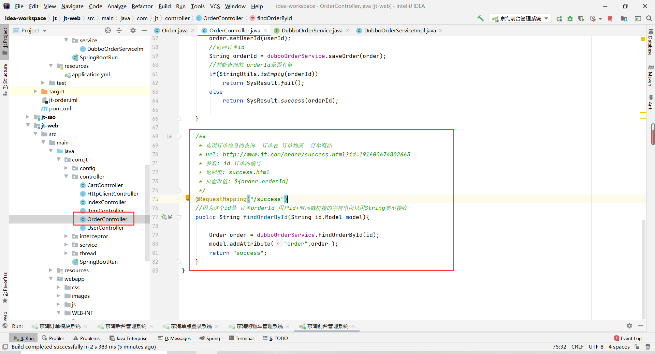Click the gutter navigation icon on line 77
Image resolution: width=655 pixels, height=354 pixels.
pyautogui.click(x=164, y=217)
